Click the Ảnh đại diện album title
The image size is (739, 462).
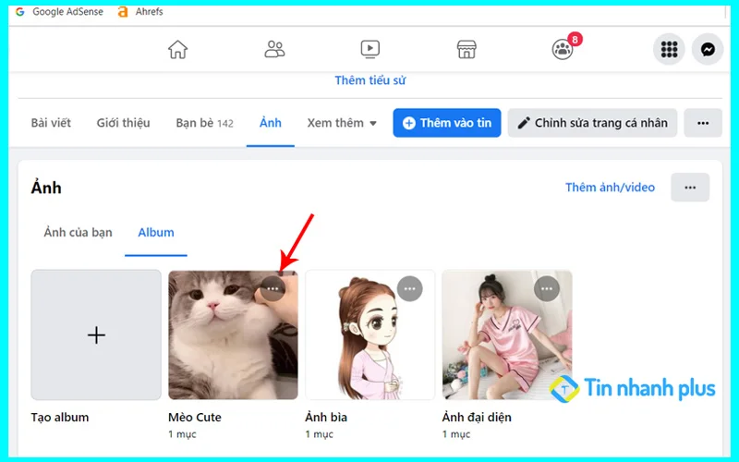477,418
